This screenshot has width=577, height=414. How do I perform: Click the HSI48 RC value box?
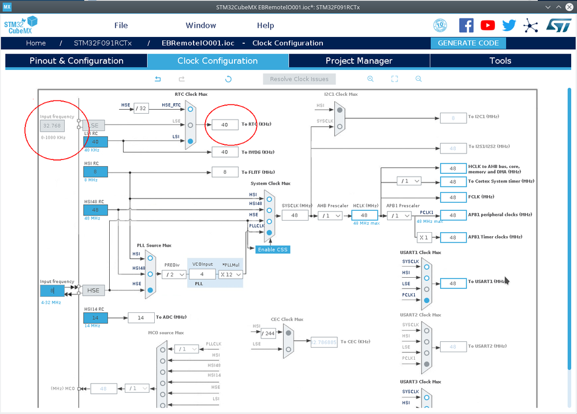click(95, 210)
